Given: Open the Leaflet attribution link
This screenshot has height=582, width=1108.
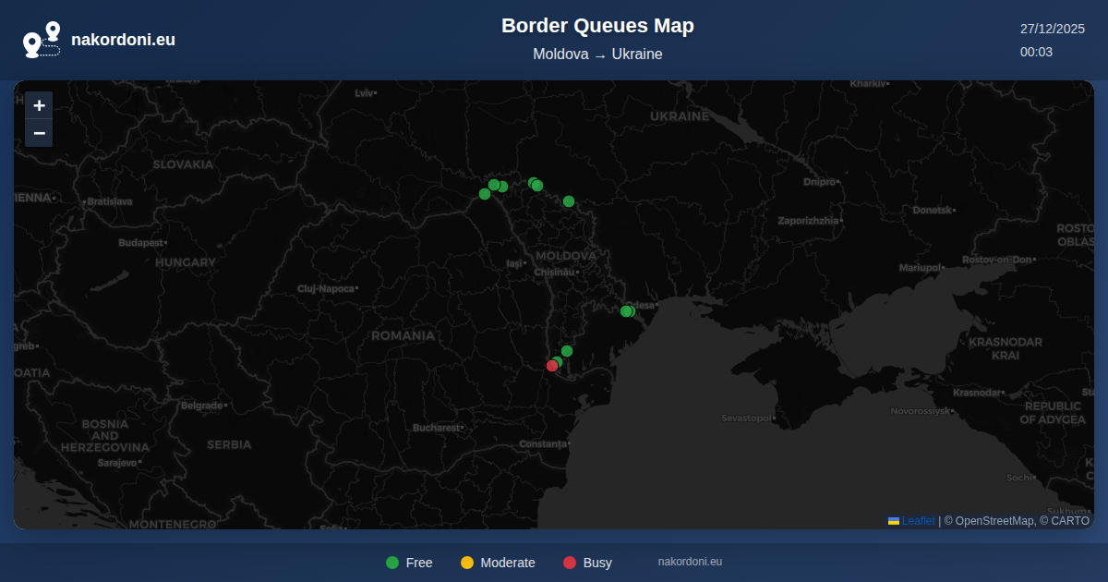Looking at the screenshot, I should pos(918,521).
